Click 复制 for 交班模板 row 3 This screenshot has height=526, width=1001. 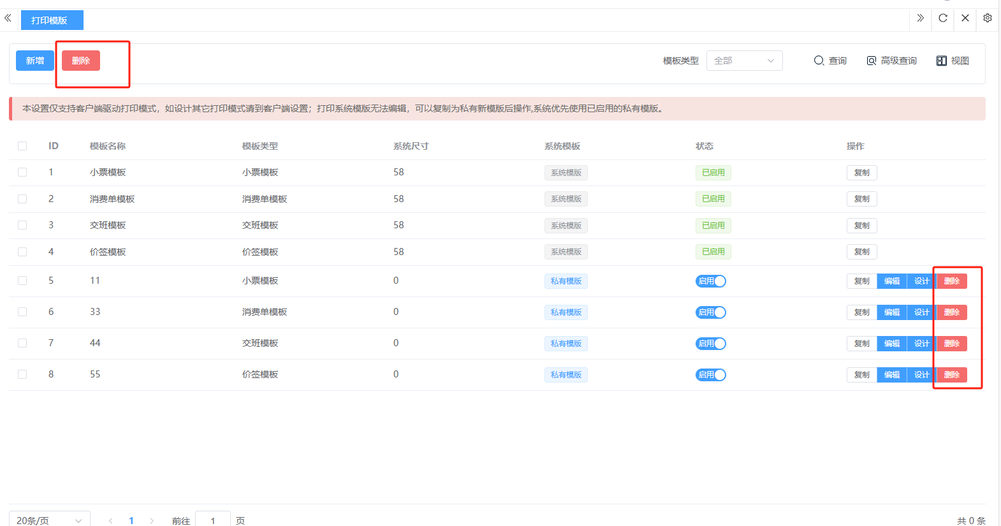click(861, 226)
